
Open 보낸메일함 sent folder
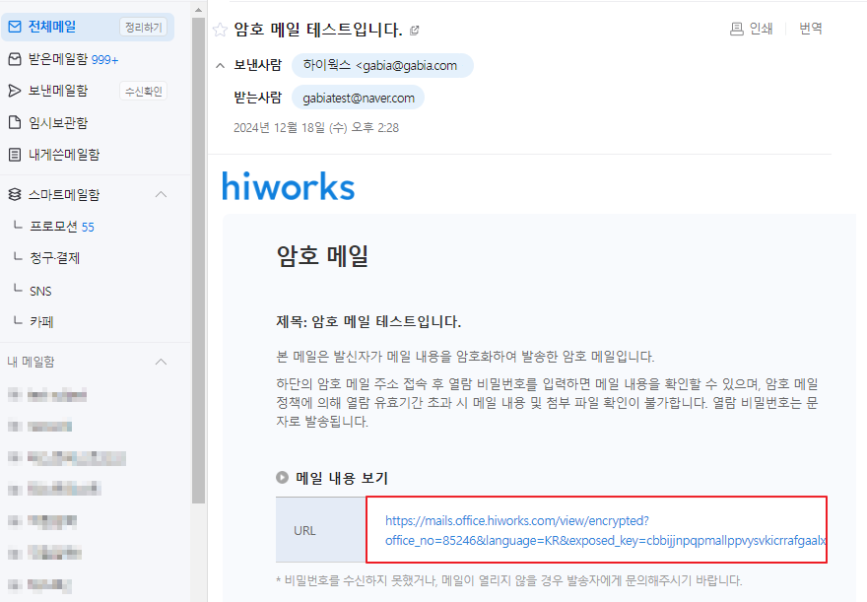pyautogui.click(x=58, y=91)
